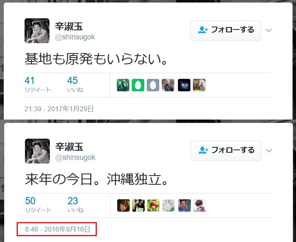
Task: View the 50 retweets list
Action: click(x=38, y=205)
